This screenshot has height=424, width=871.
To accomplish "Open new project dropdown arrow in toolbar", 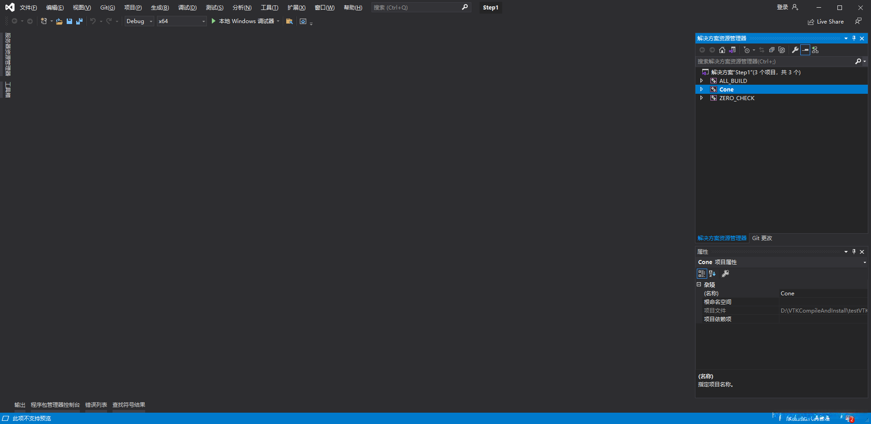I will [51, 21].
